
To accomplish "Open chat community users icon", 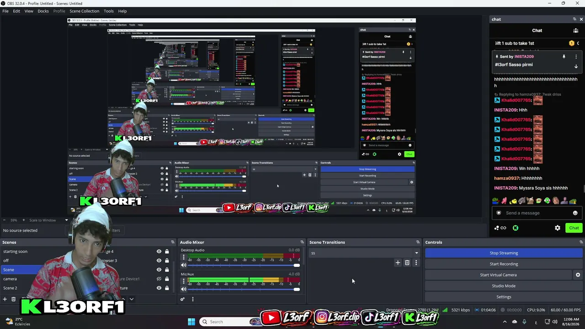I will pos(576,31).
